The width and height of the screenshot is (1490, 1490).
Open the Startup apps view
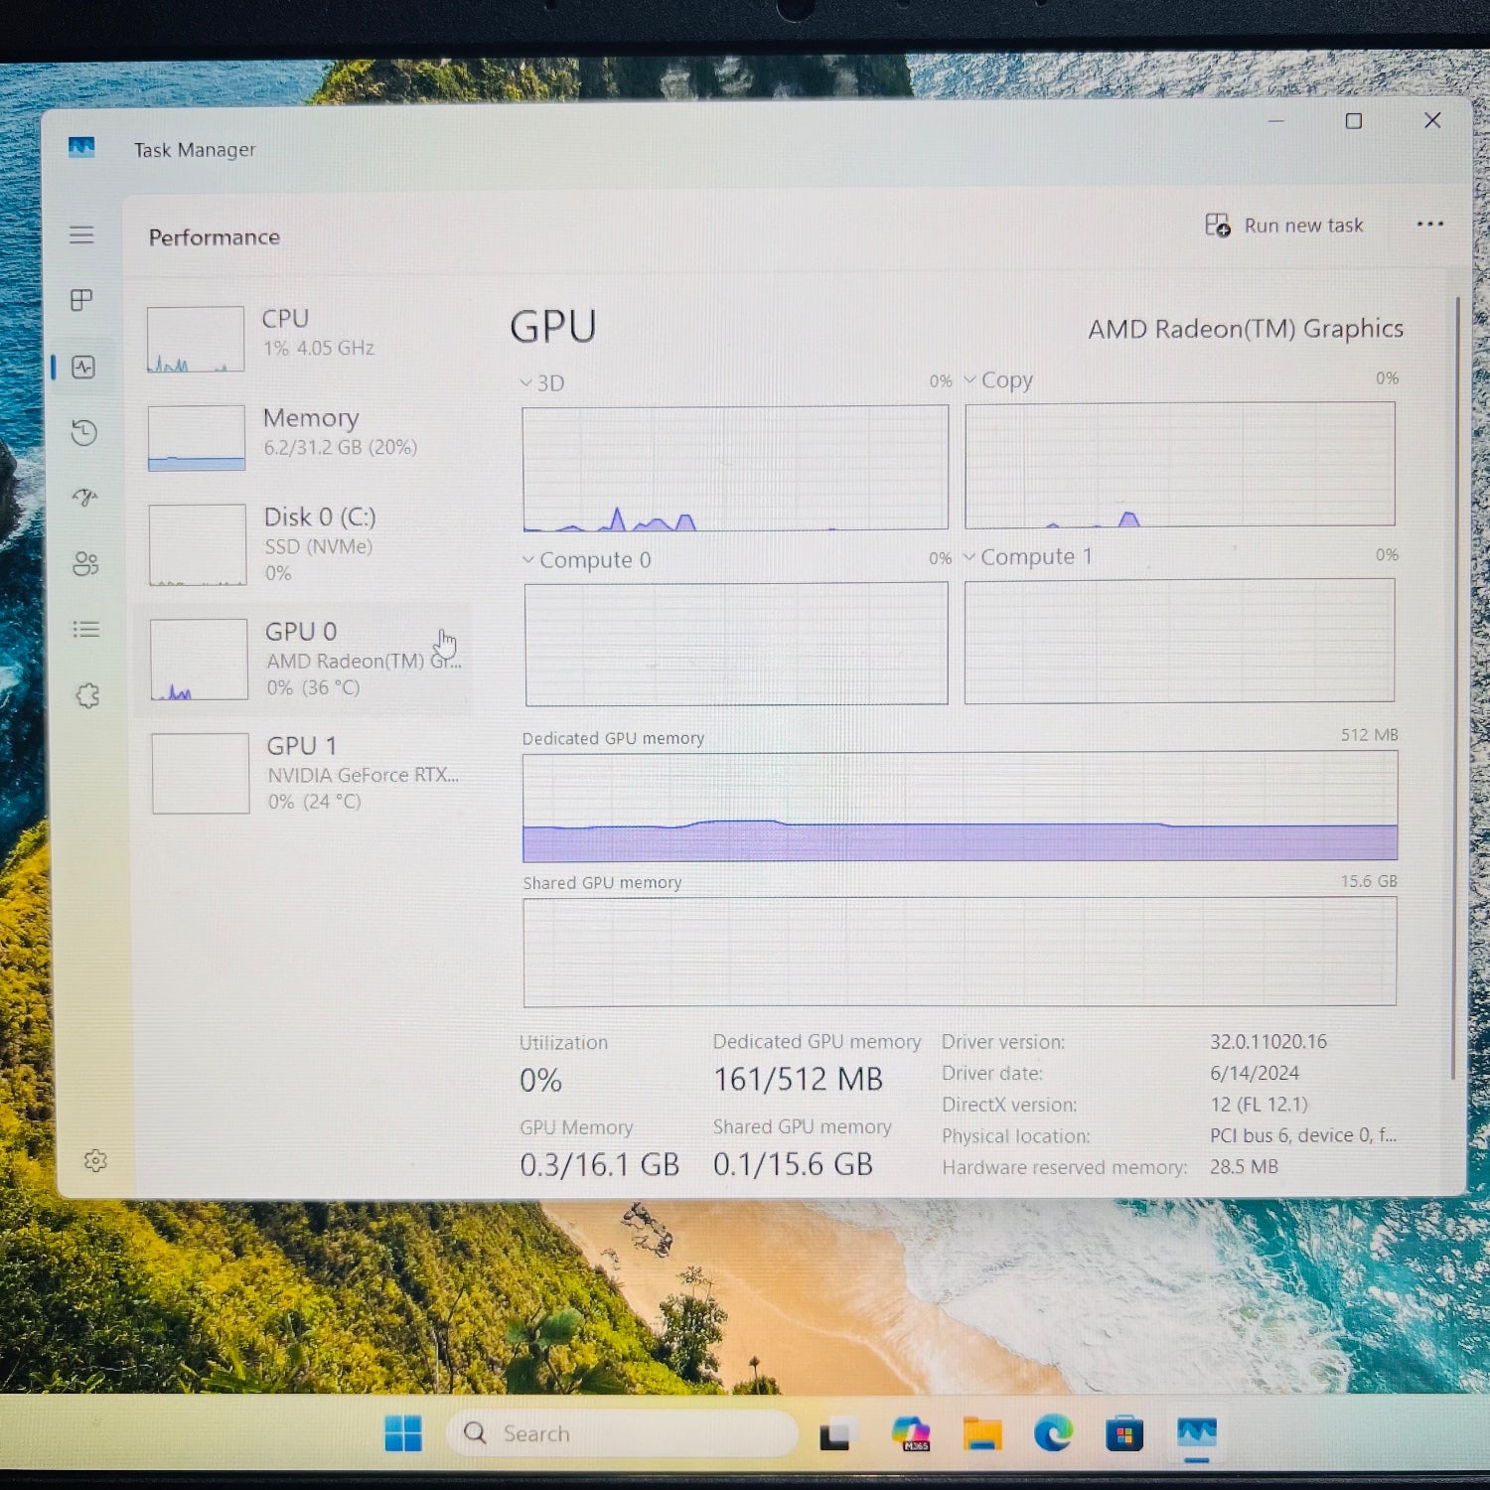click(83, 500)
